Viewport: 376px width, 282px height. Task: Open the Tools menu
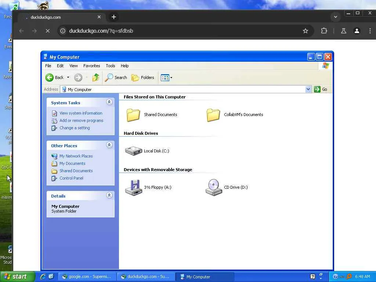coord(111,66)
